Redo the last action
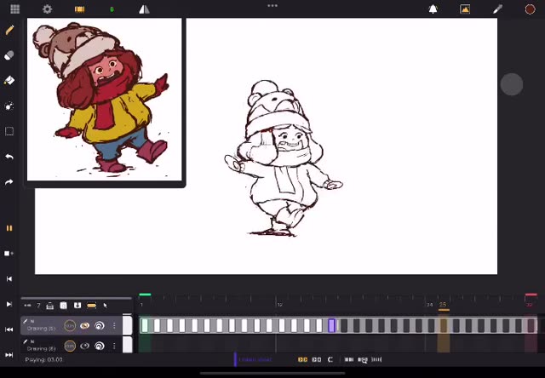The height and width of the screenshot is (378, 545). tap(9, 182)
